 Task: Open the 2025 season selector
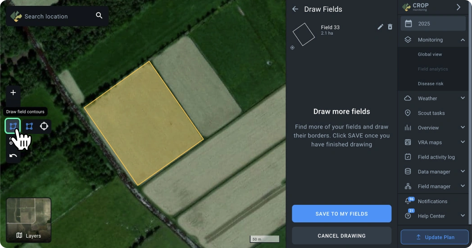[433, 23]
